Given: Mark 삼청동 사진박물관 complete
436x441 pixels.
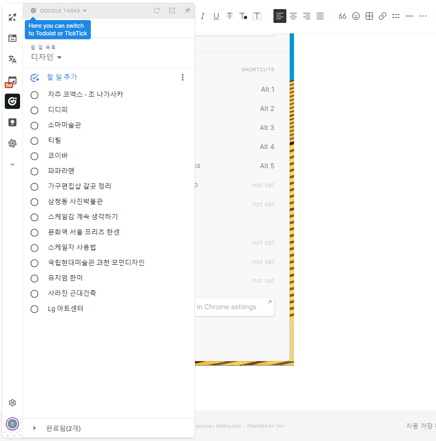Looking at the screenshot, I should tap(34, 202).
